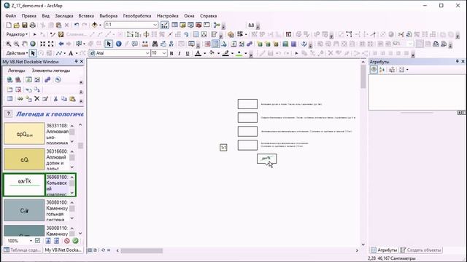Switch to Таблица содержания tab
Viewport: 467px width, 262px height.
coord(23,250)
